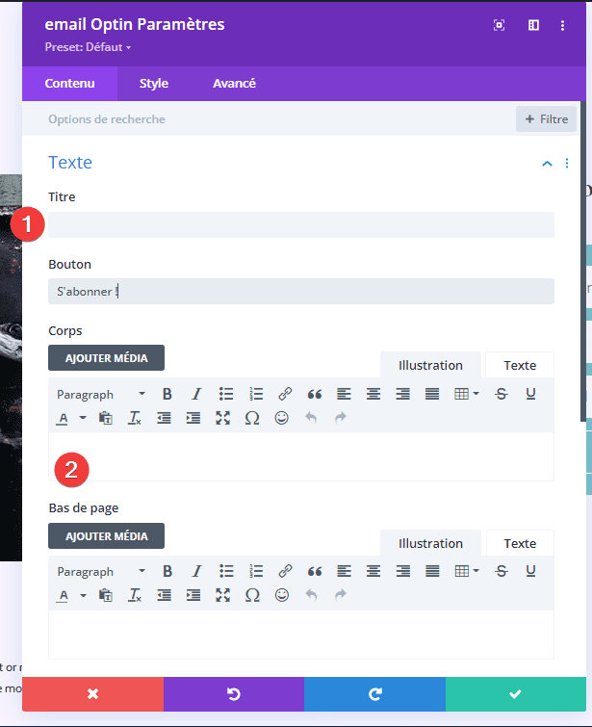Click text color icon in Corps editor
The height and width of the screenshot is (727, 592).
(63, 418)
